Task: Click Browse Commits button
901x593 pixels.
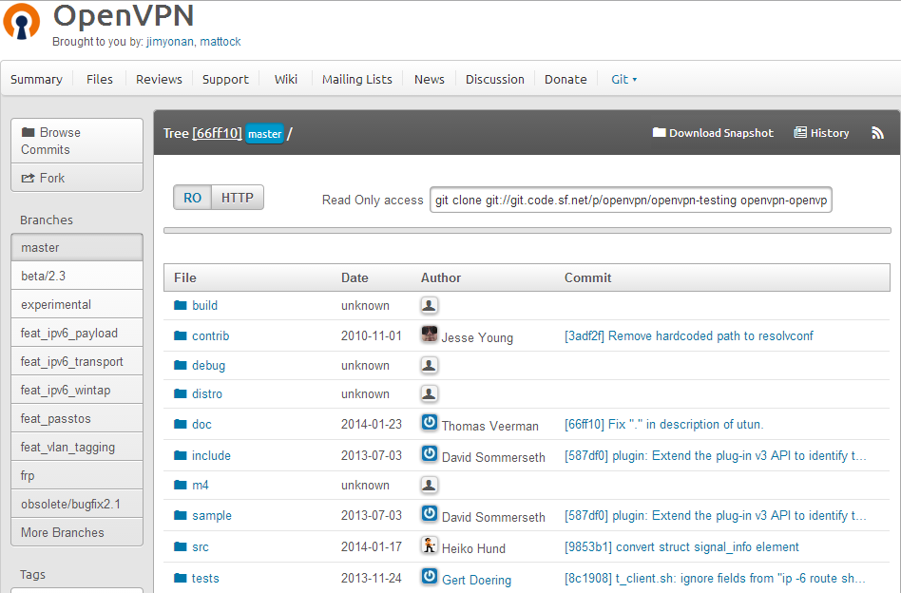Action: [x=77, y=141]
